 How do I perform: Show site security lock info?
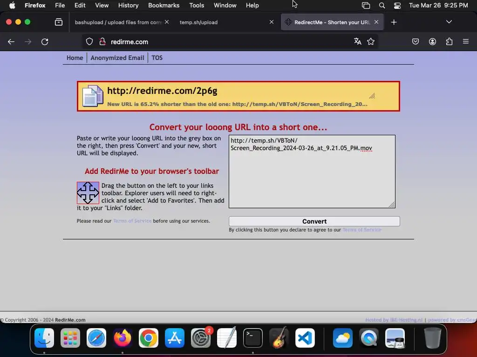(x=102, y=41)
